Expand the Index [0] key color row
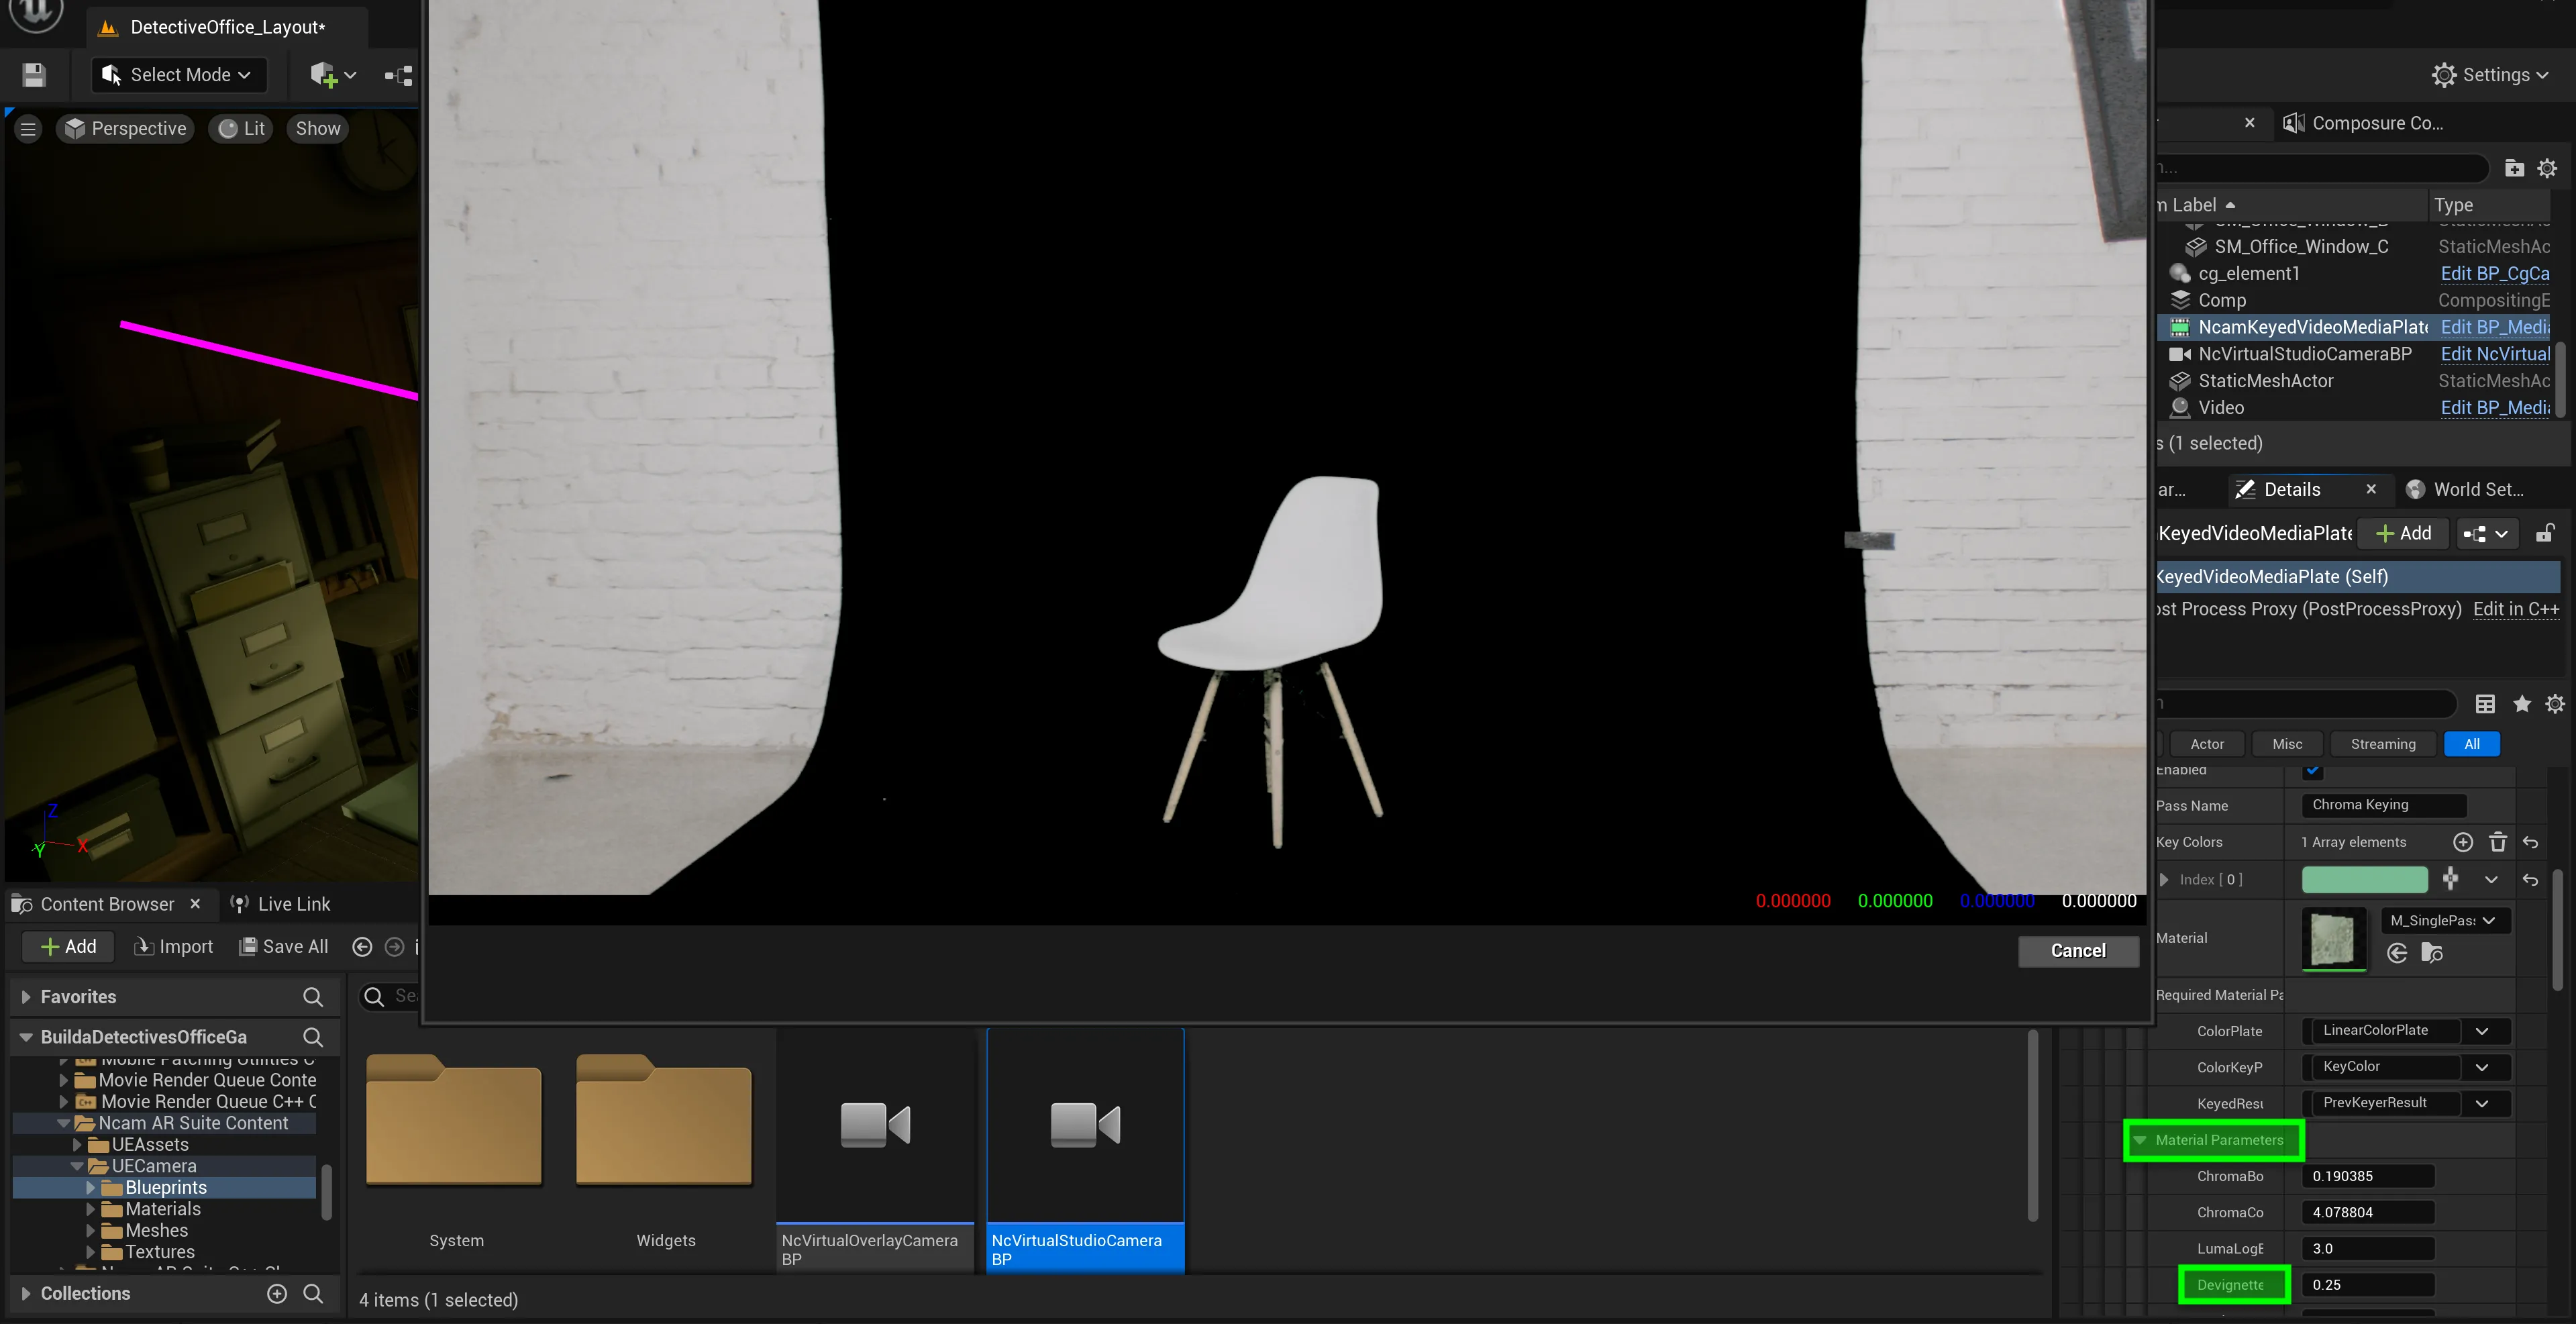The width and height of the screenshot is (2576, 1324). pyautogui.click(x=2164, y=880)
